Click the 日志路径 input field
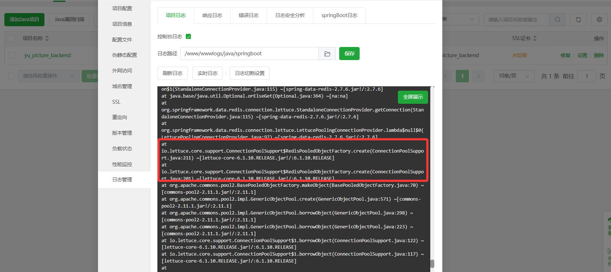The height and width of the screenshot is (272, 611). [250, 54]
